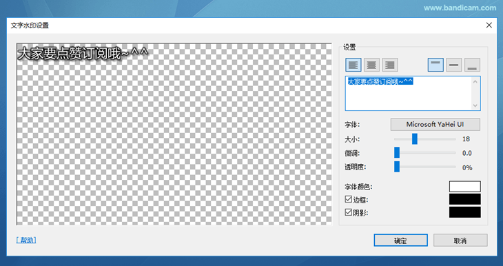Click the 确定 button
The height and width of the screenshot is (266, 503).
(x=400, y=241)
